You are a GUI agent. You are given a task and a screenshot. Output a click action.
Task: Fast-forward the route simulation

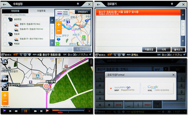point(35,111)
